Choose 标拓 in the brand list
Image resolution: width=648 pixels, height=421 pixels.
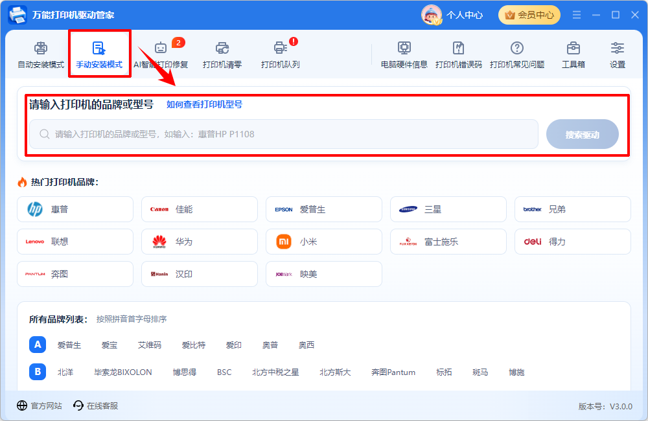(445, 372)
